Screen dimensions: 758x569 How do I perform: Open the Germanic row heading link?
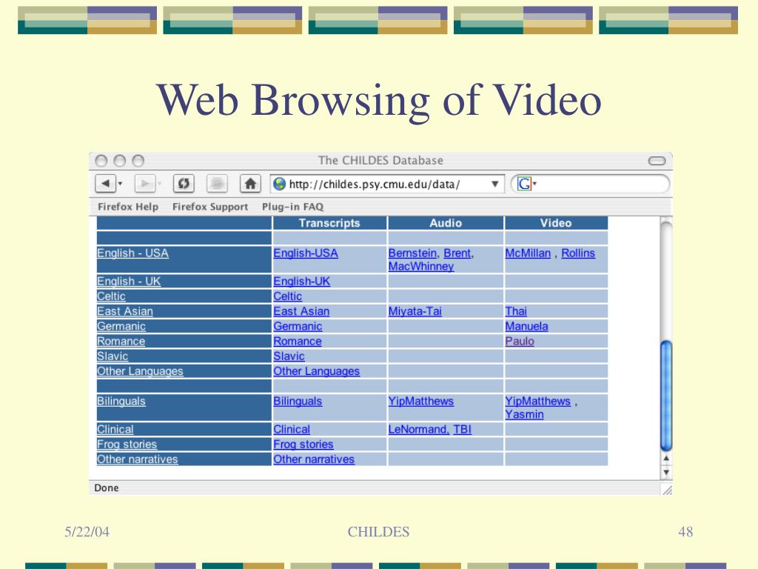121,326
